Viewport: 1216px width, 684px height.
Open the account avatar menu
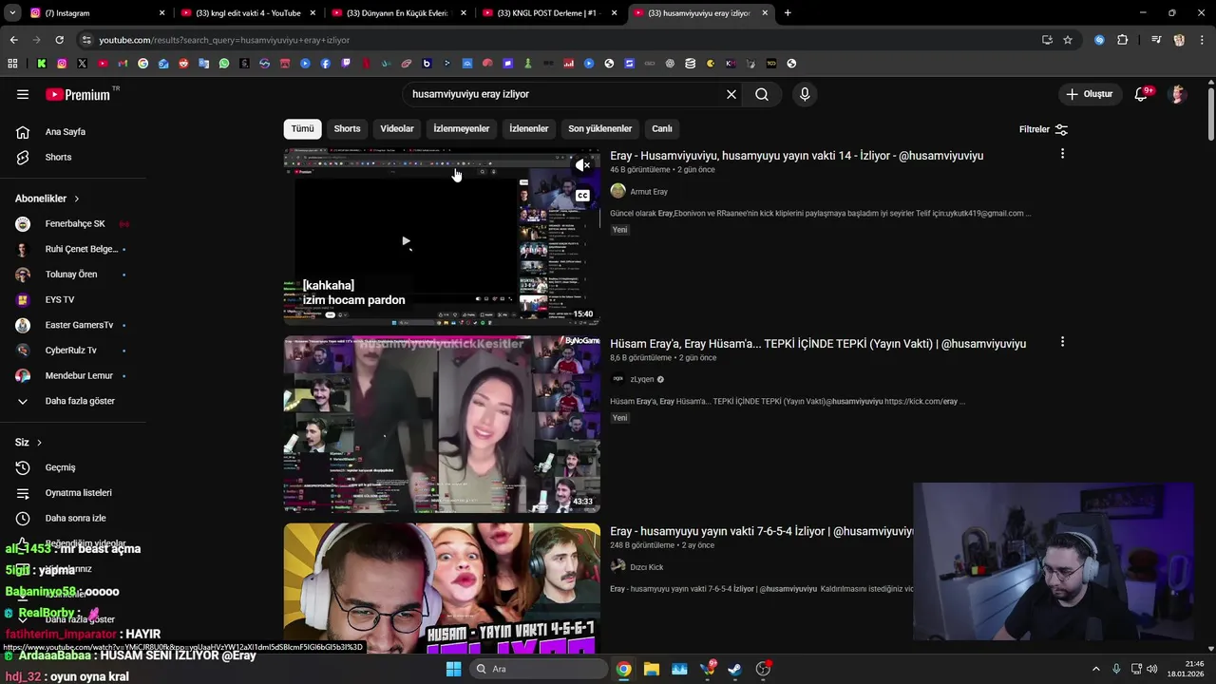[1178, 94]
